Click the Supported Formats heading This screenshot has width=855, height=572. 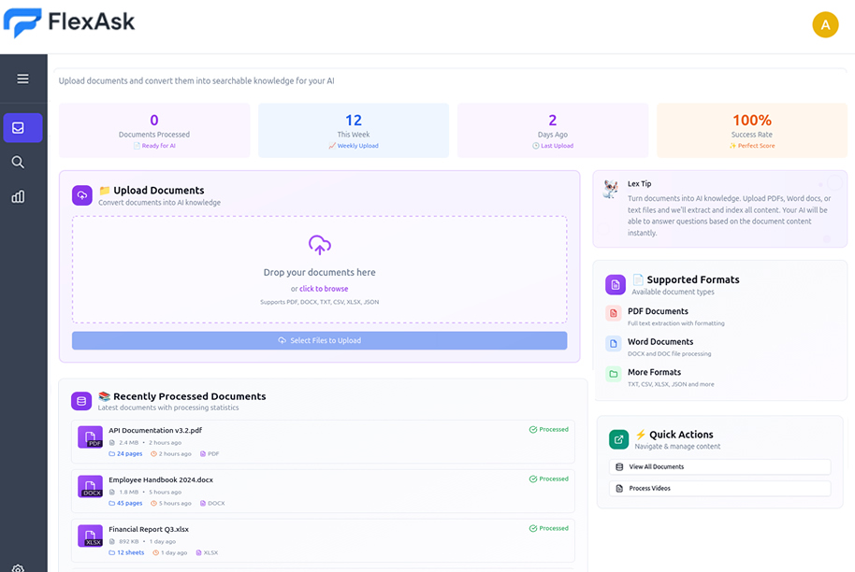point(693,279)
